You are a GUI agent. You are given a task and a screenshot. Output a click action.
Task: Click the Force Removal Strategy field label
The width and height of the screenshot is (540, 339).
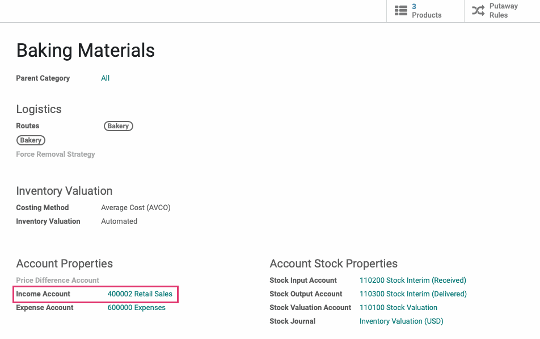[56, 154]
